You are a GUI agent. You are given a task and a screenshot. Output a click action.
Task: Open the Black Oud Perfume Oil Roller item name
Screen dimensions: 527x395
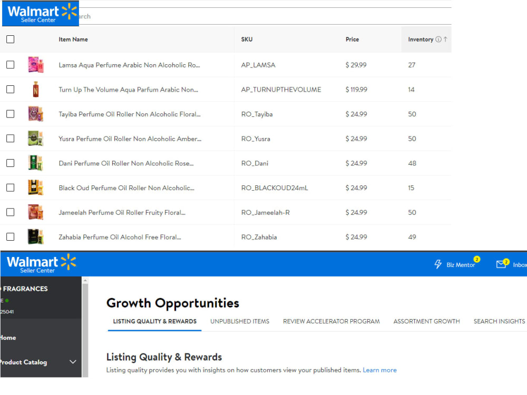126,188
